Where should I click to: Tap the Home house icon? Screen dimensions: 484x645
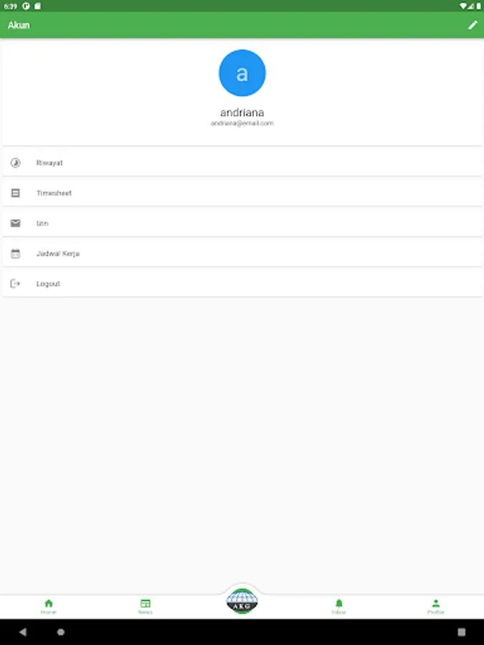click(49, 603)
